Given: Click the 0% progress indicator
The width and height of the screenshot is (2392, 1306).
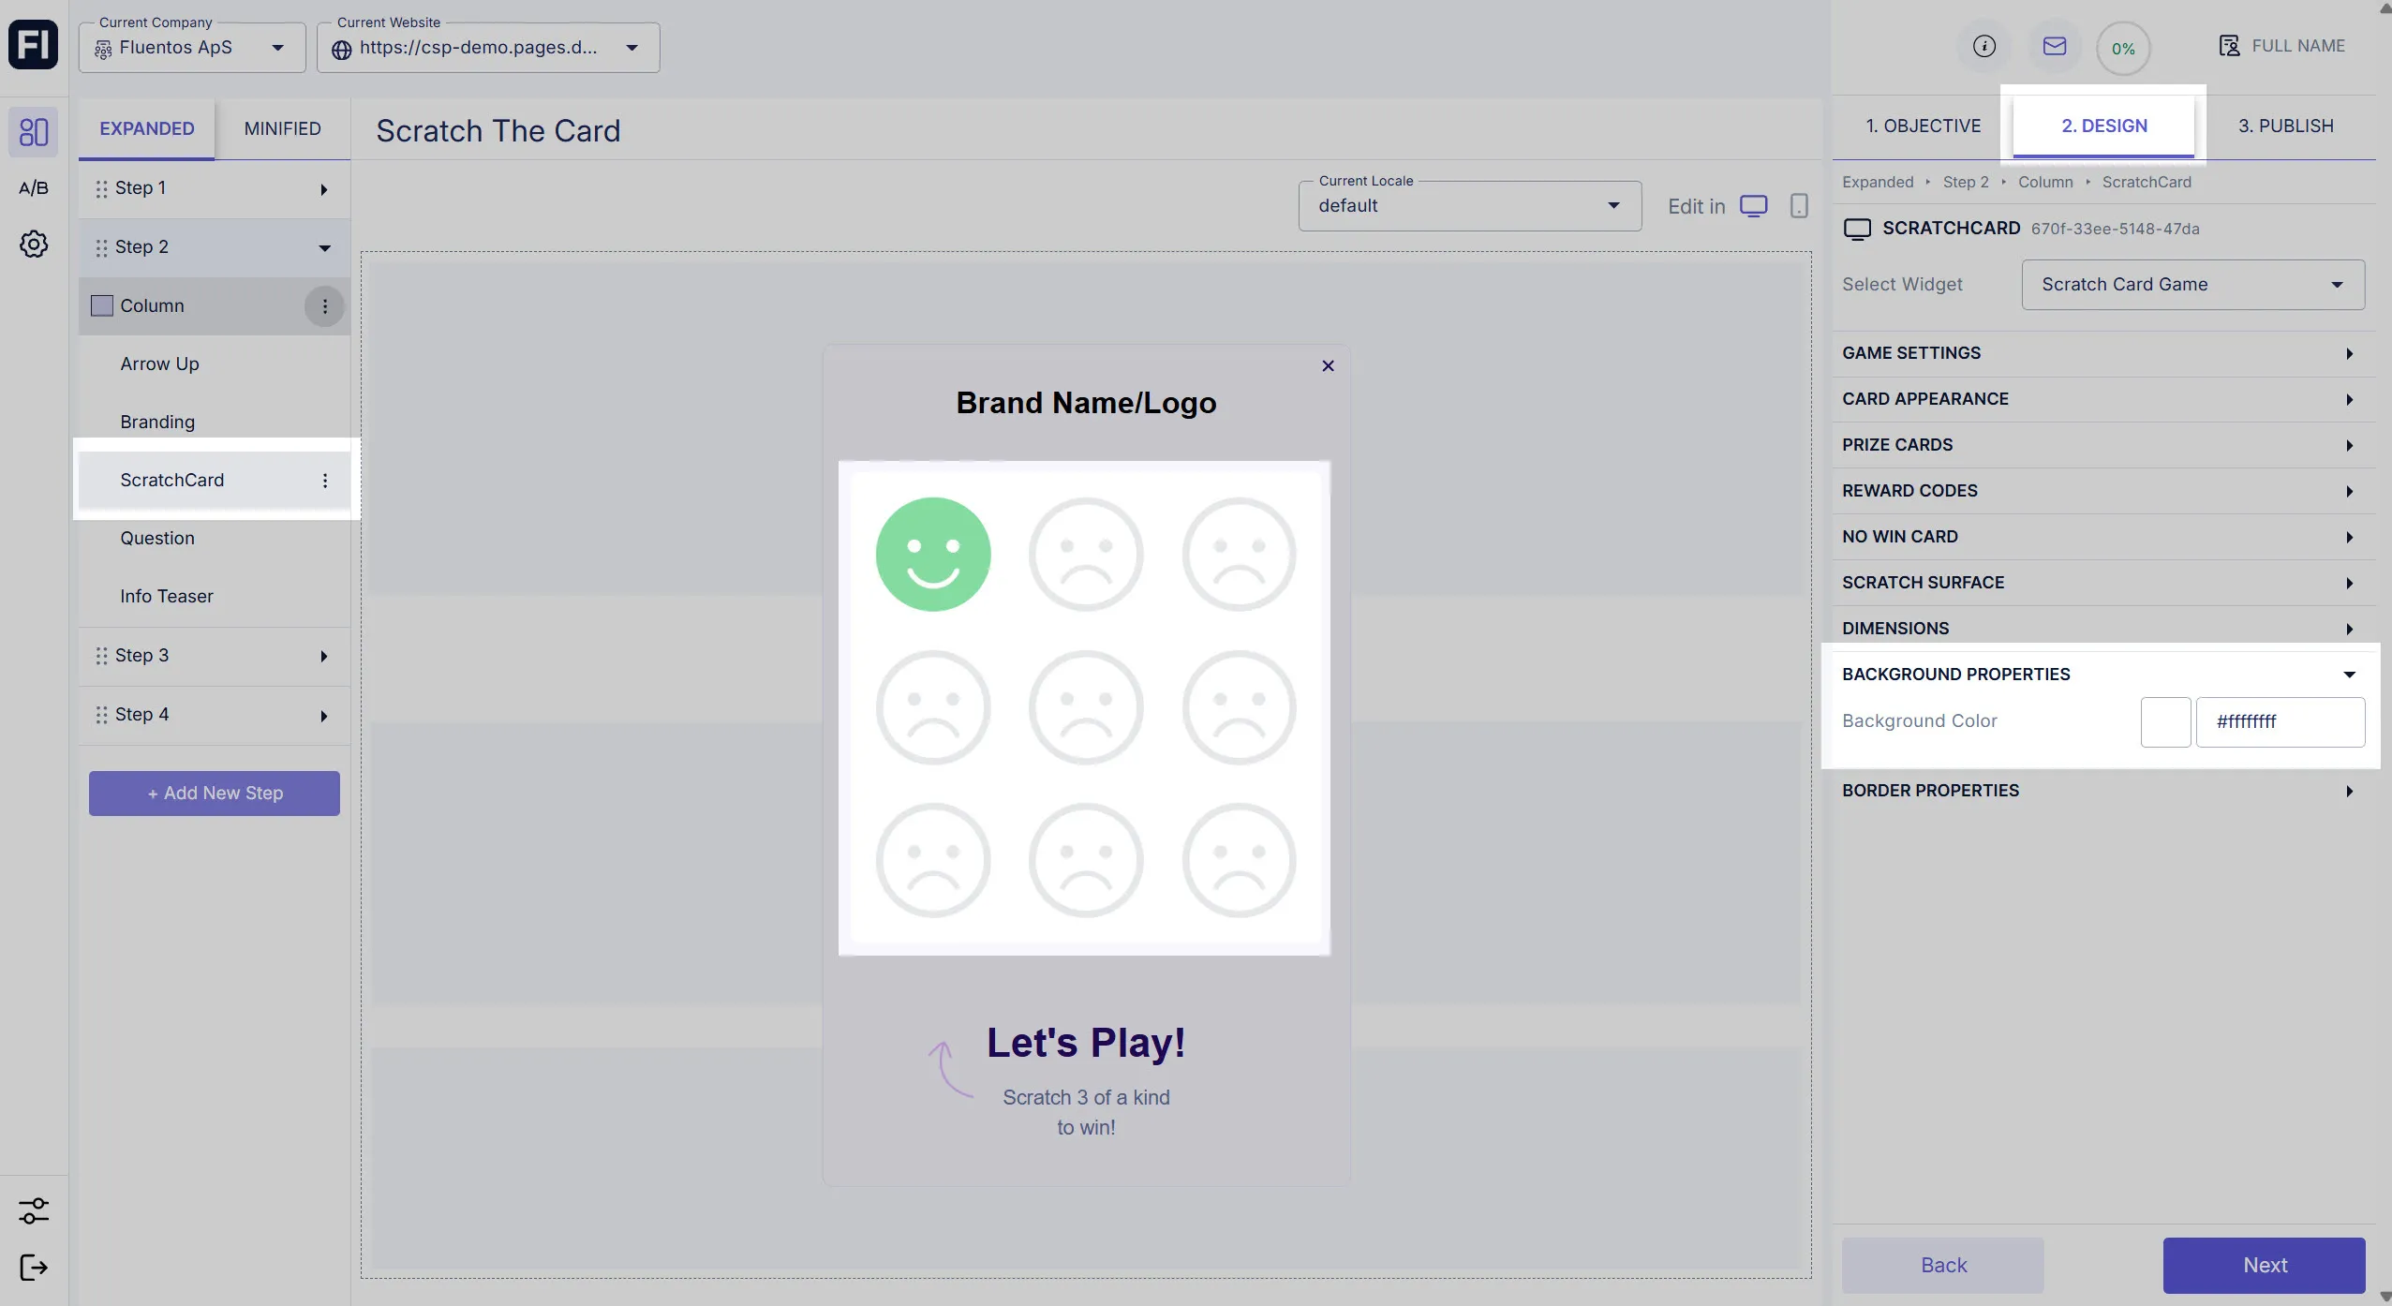Looking at the screenshot, I should point(2123,49).
